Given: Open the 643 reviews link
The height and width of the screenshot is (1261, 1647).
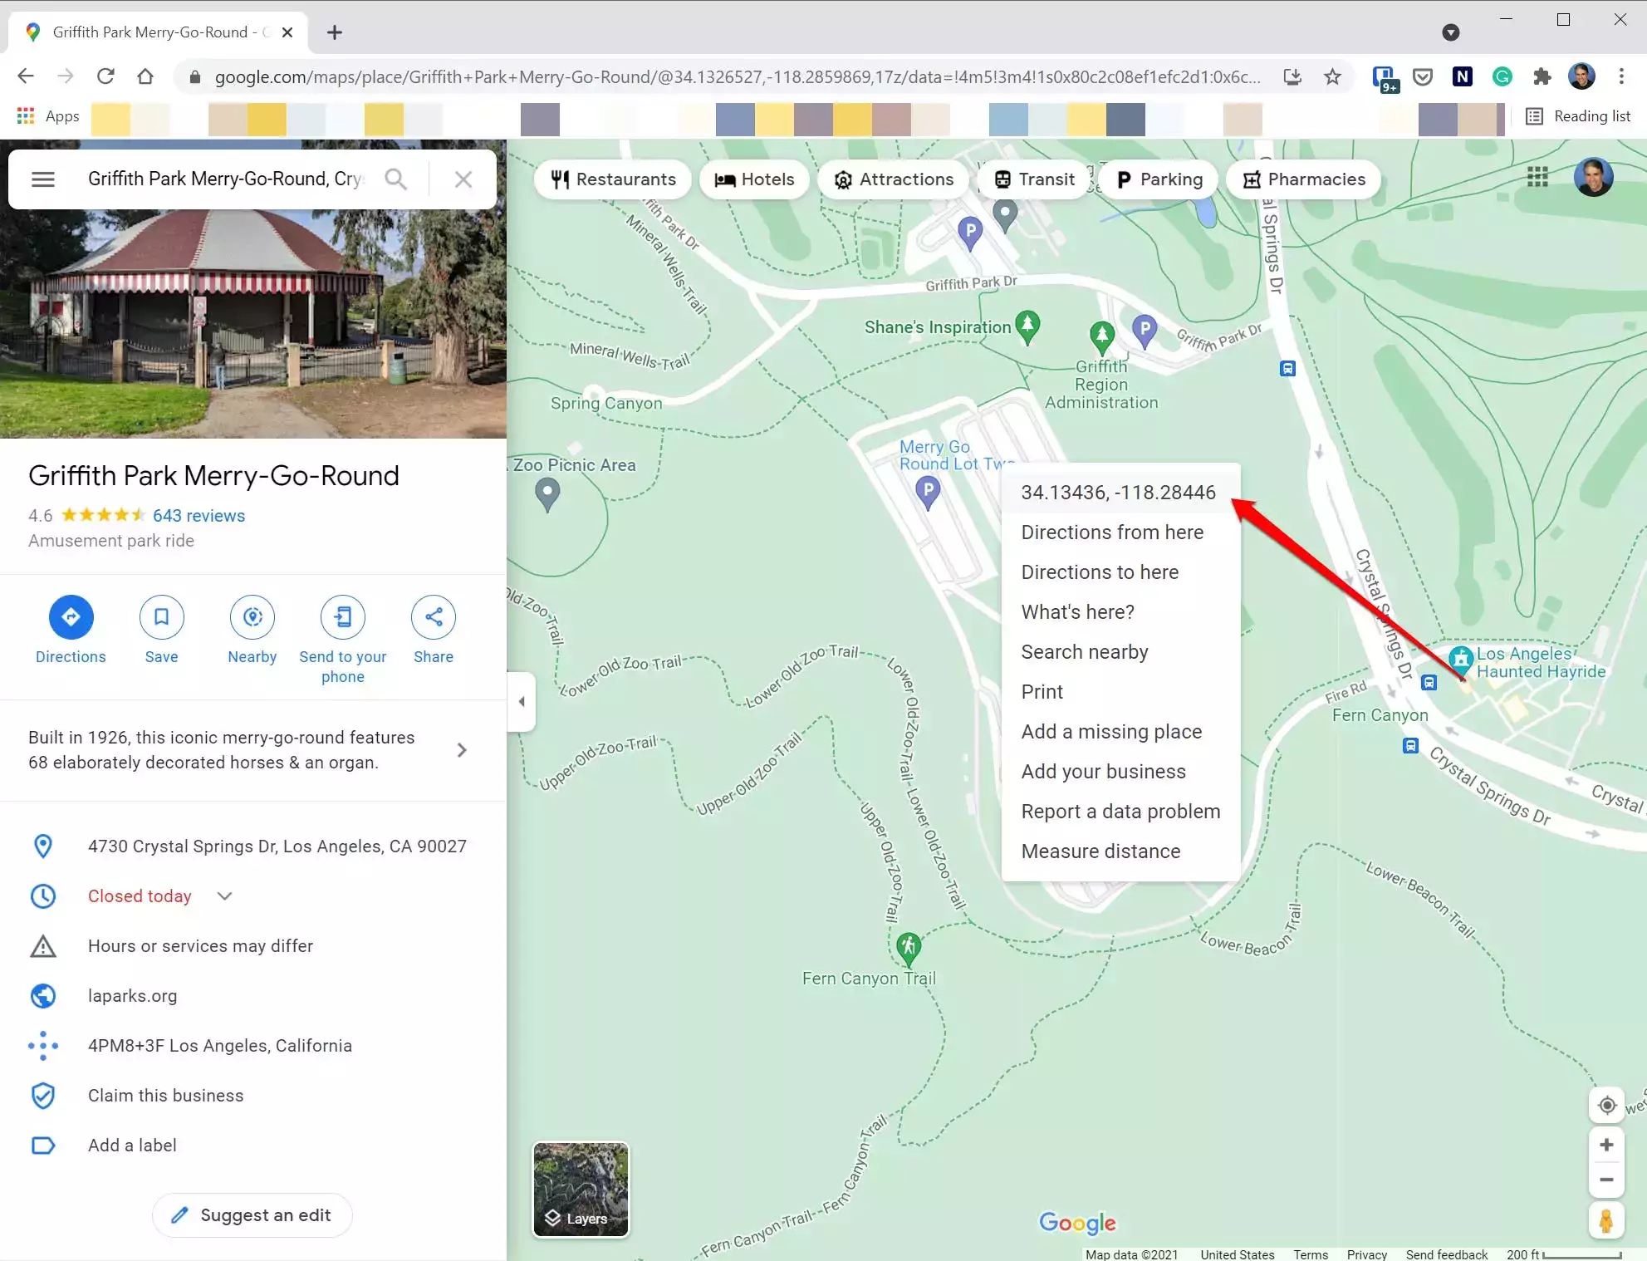Looking at the screenshot, I should [x=199, y=515].
